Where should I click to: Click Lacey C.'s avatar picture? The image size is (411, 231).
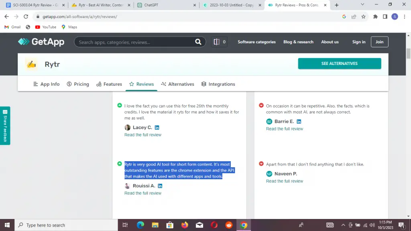tap(127, 128)
